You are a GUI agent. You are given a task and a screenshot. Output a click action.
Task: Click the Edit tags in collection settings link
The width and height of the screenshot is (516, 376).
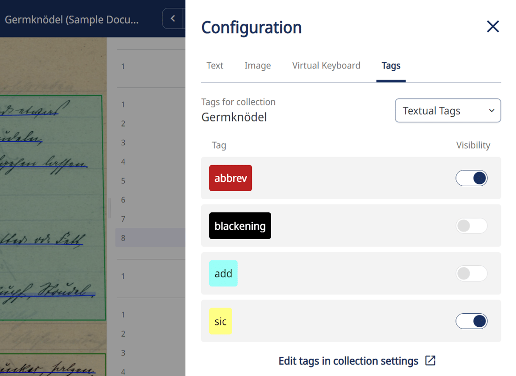pos(348,361)
